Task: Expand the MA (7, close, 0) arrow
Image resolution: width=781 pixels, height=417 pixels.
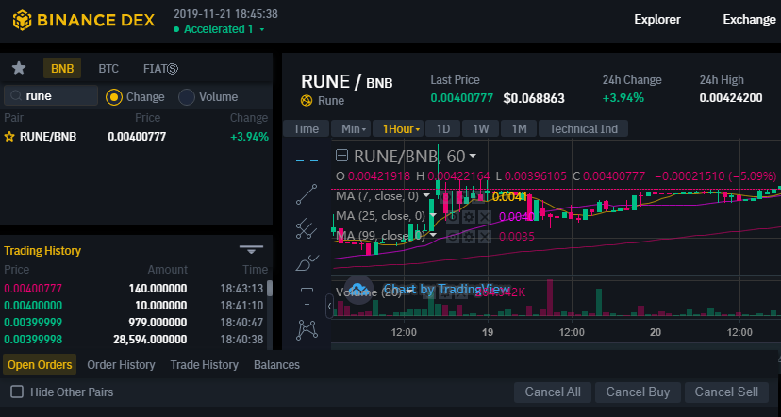Action: pyautogui.click(x=426, y=196)
